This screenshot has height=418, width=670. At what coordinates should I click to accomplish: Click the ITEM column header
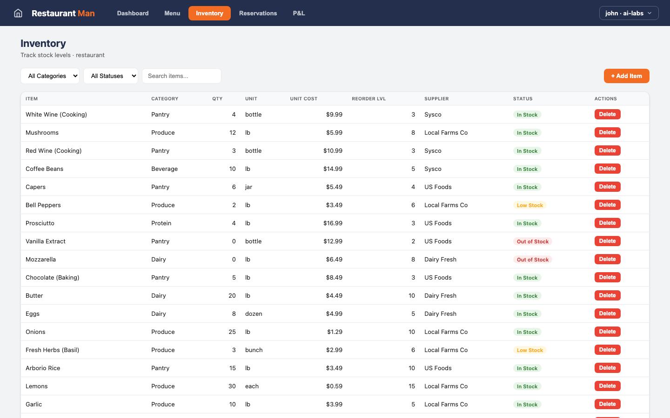32,98
